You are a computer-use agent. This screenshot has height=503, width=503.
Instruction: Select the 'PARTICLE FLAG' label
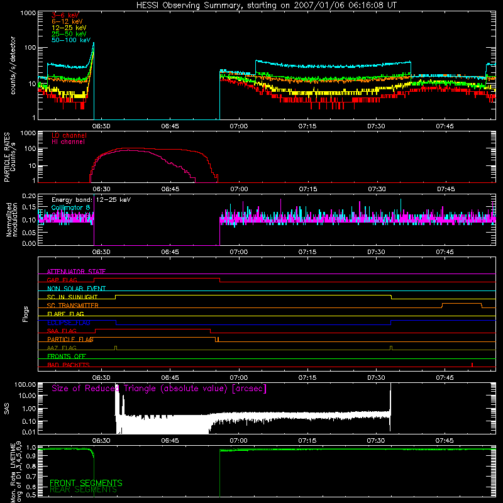coord(70,340)
